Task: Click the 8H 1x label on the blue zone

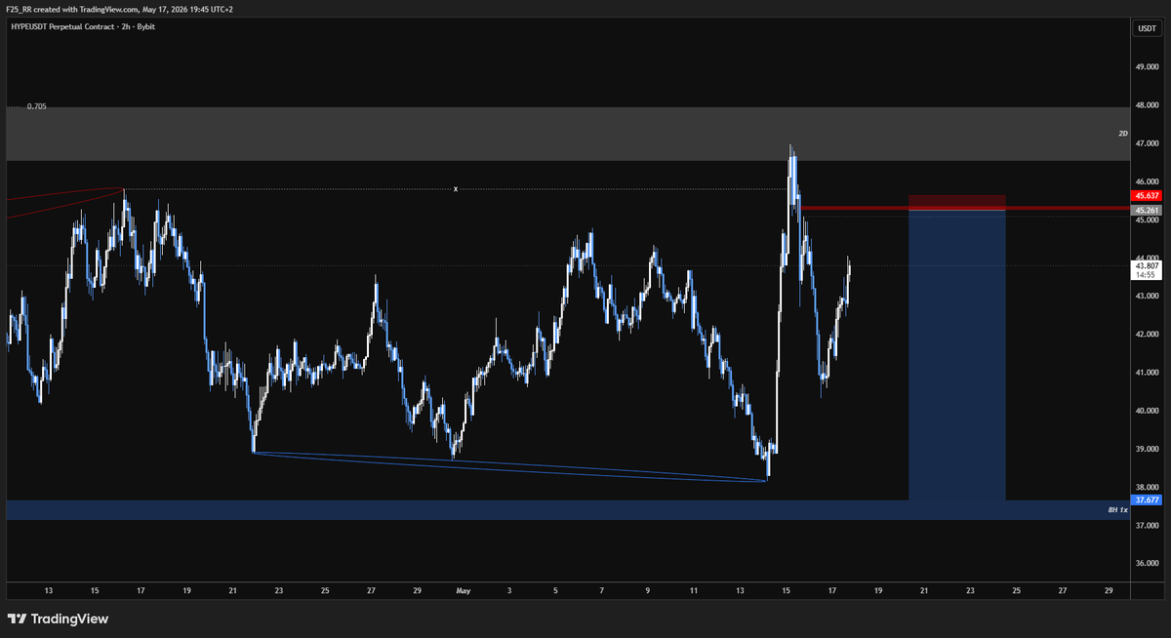Action: click(x=1117, y=509)
